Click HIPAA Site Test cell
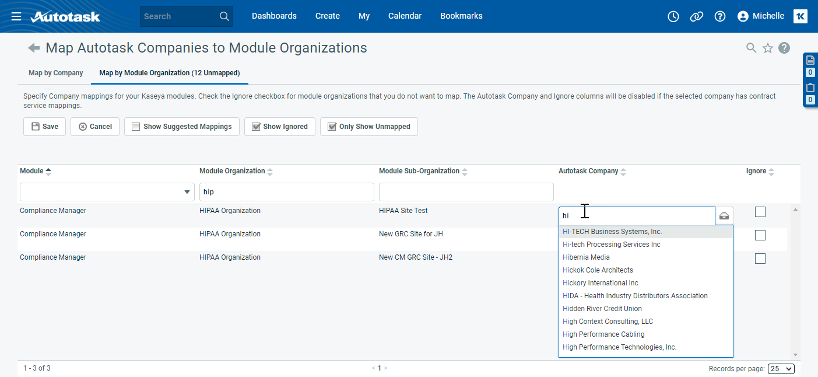Viewport: 818px width, 377px height. pyautogui.click(x=403, y=211)
